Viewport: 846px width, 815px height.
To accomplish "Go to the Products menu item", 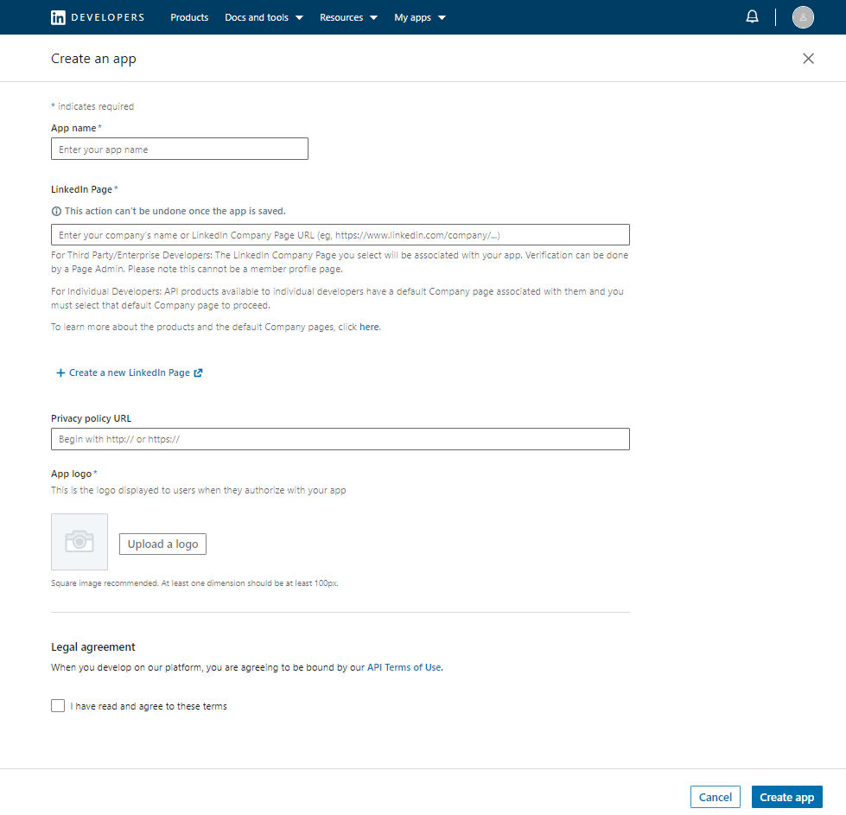I will tap(189, 17).
